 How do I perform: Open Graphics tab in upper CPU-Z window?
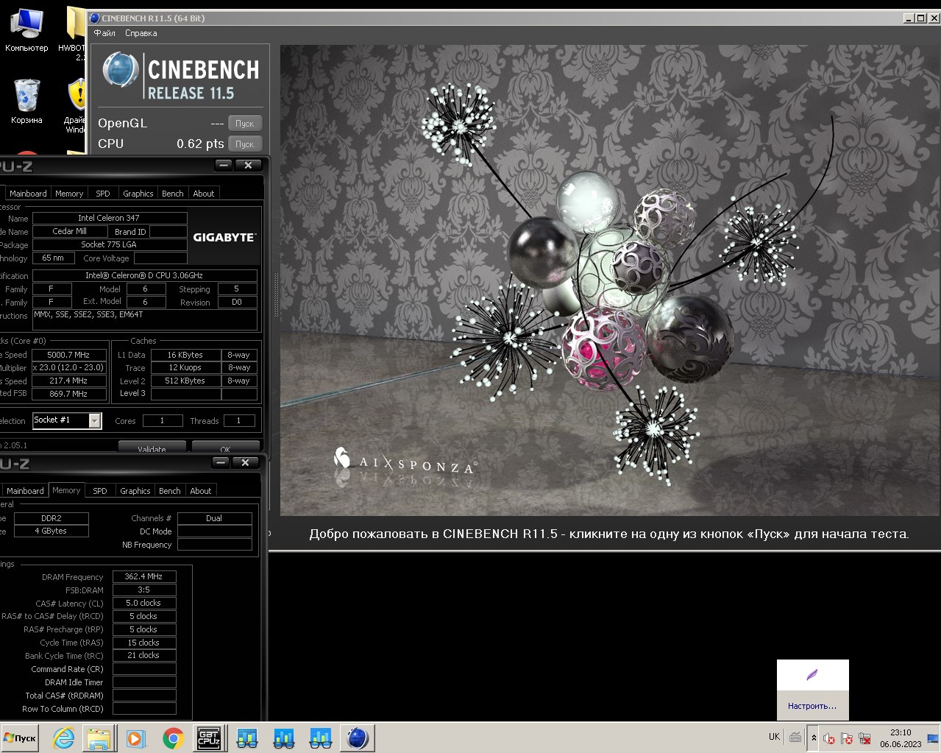tap(138, 194)
